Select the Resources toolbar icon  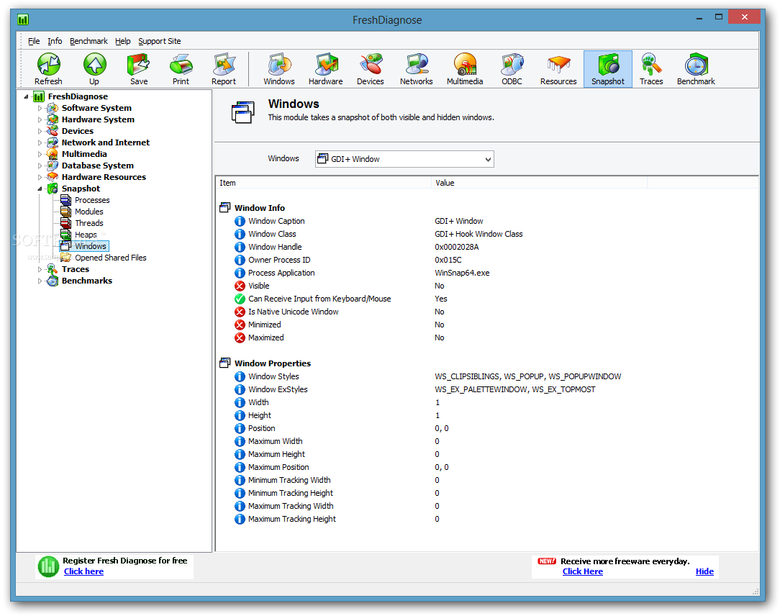558,68
